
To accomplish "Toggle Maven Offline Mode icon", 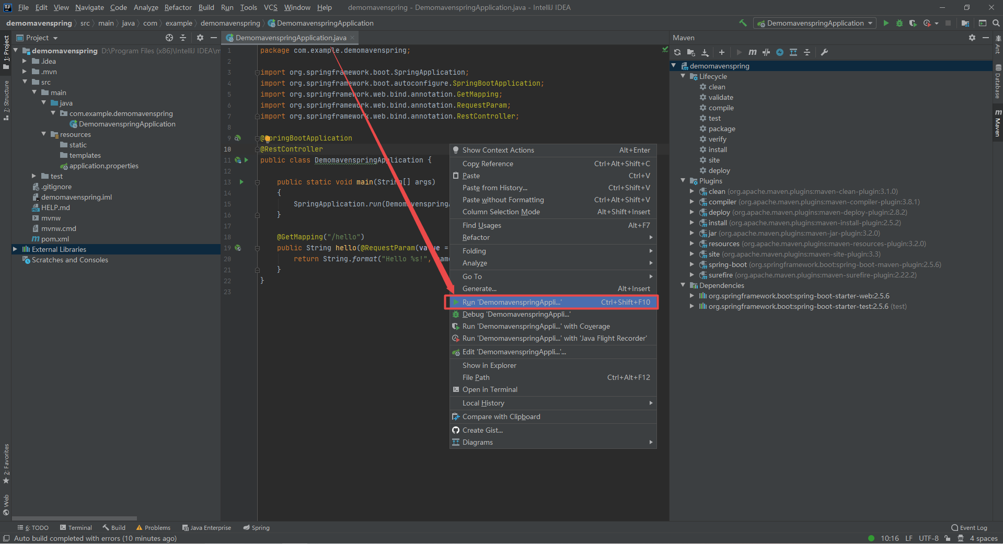I will pos(766,52).
